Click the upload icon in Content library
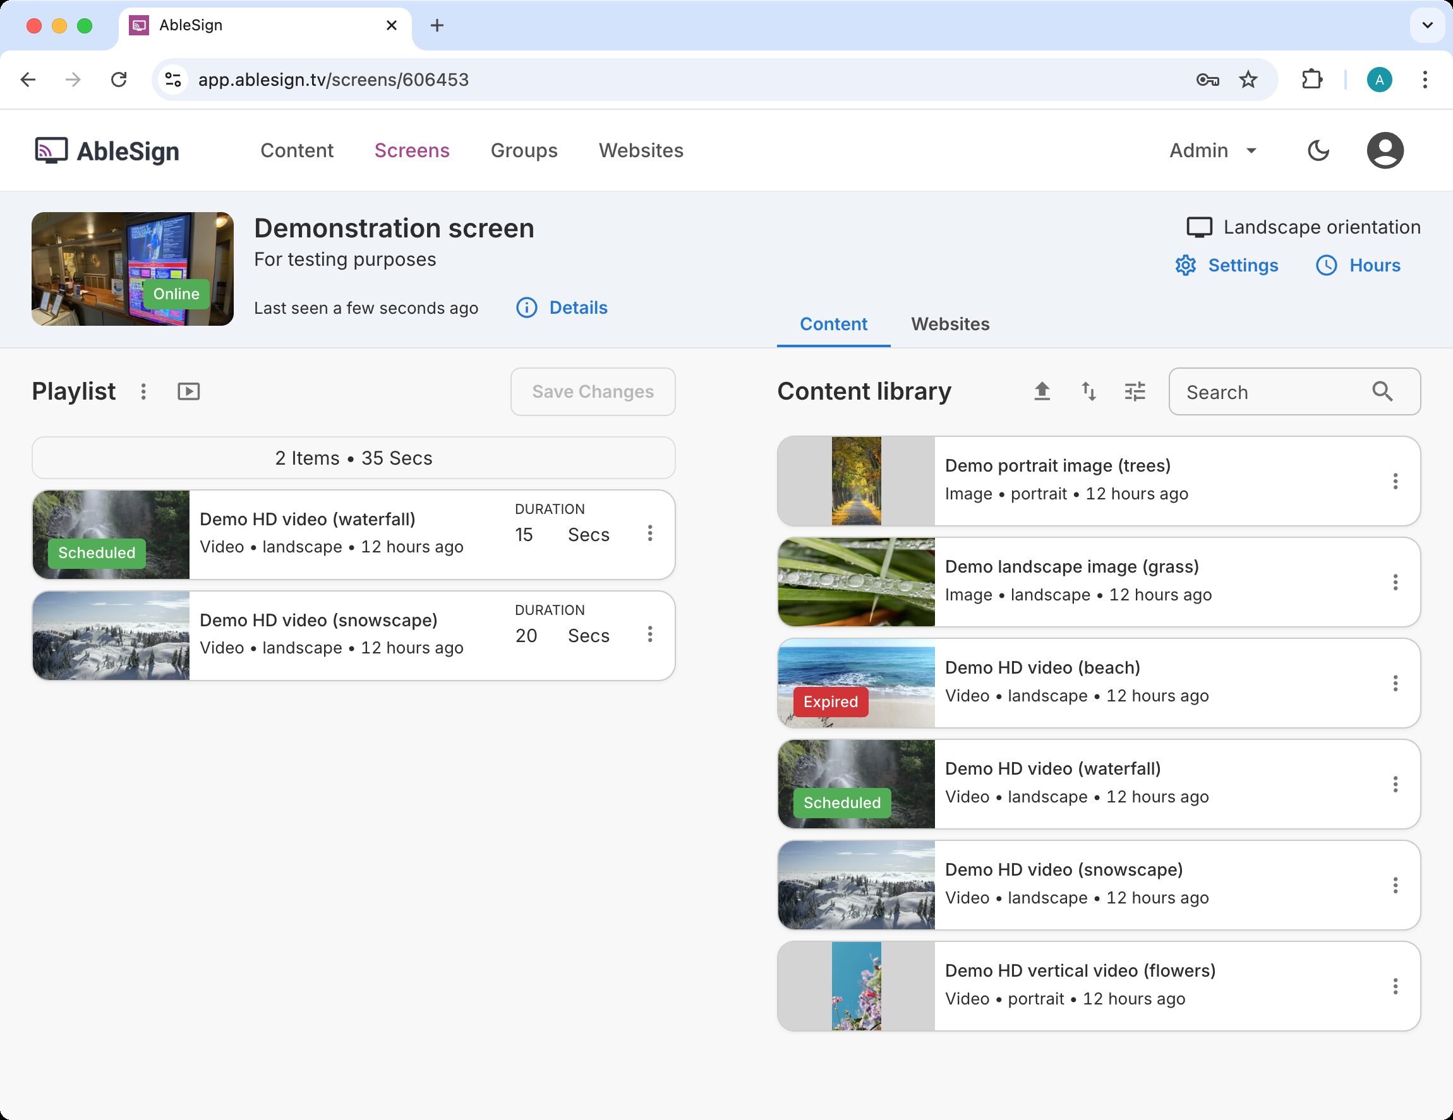The height and width of the screenshot is (1120, 1453). pyautogui.click(x=1042, y=391)
